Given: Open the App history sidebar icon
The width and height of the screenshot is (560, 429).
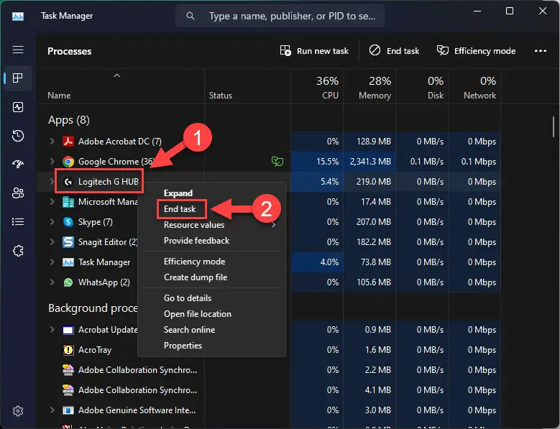Looking at the screenshot, I should [x=18, y=136].
